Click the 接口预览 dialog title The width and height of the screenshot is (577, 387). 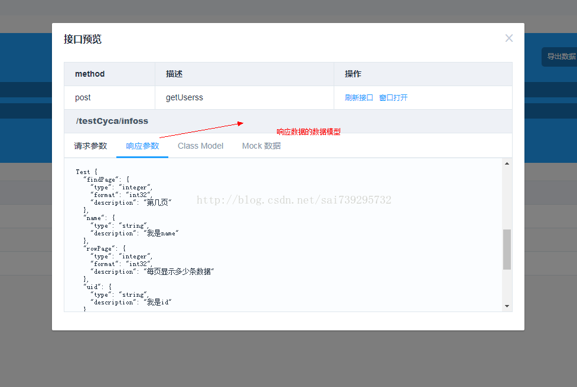point(83,39)
